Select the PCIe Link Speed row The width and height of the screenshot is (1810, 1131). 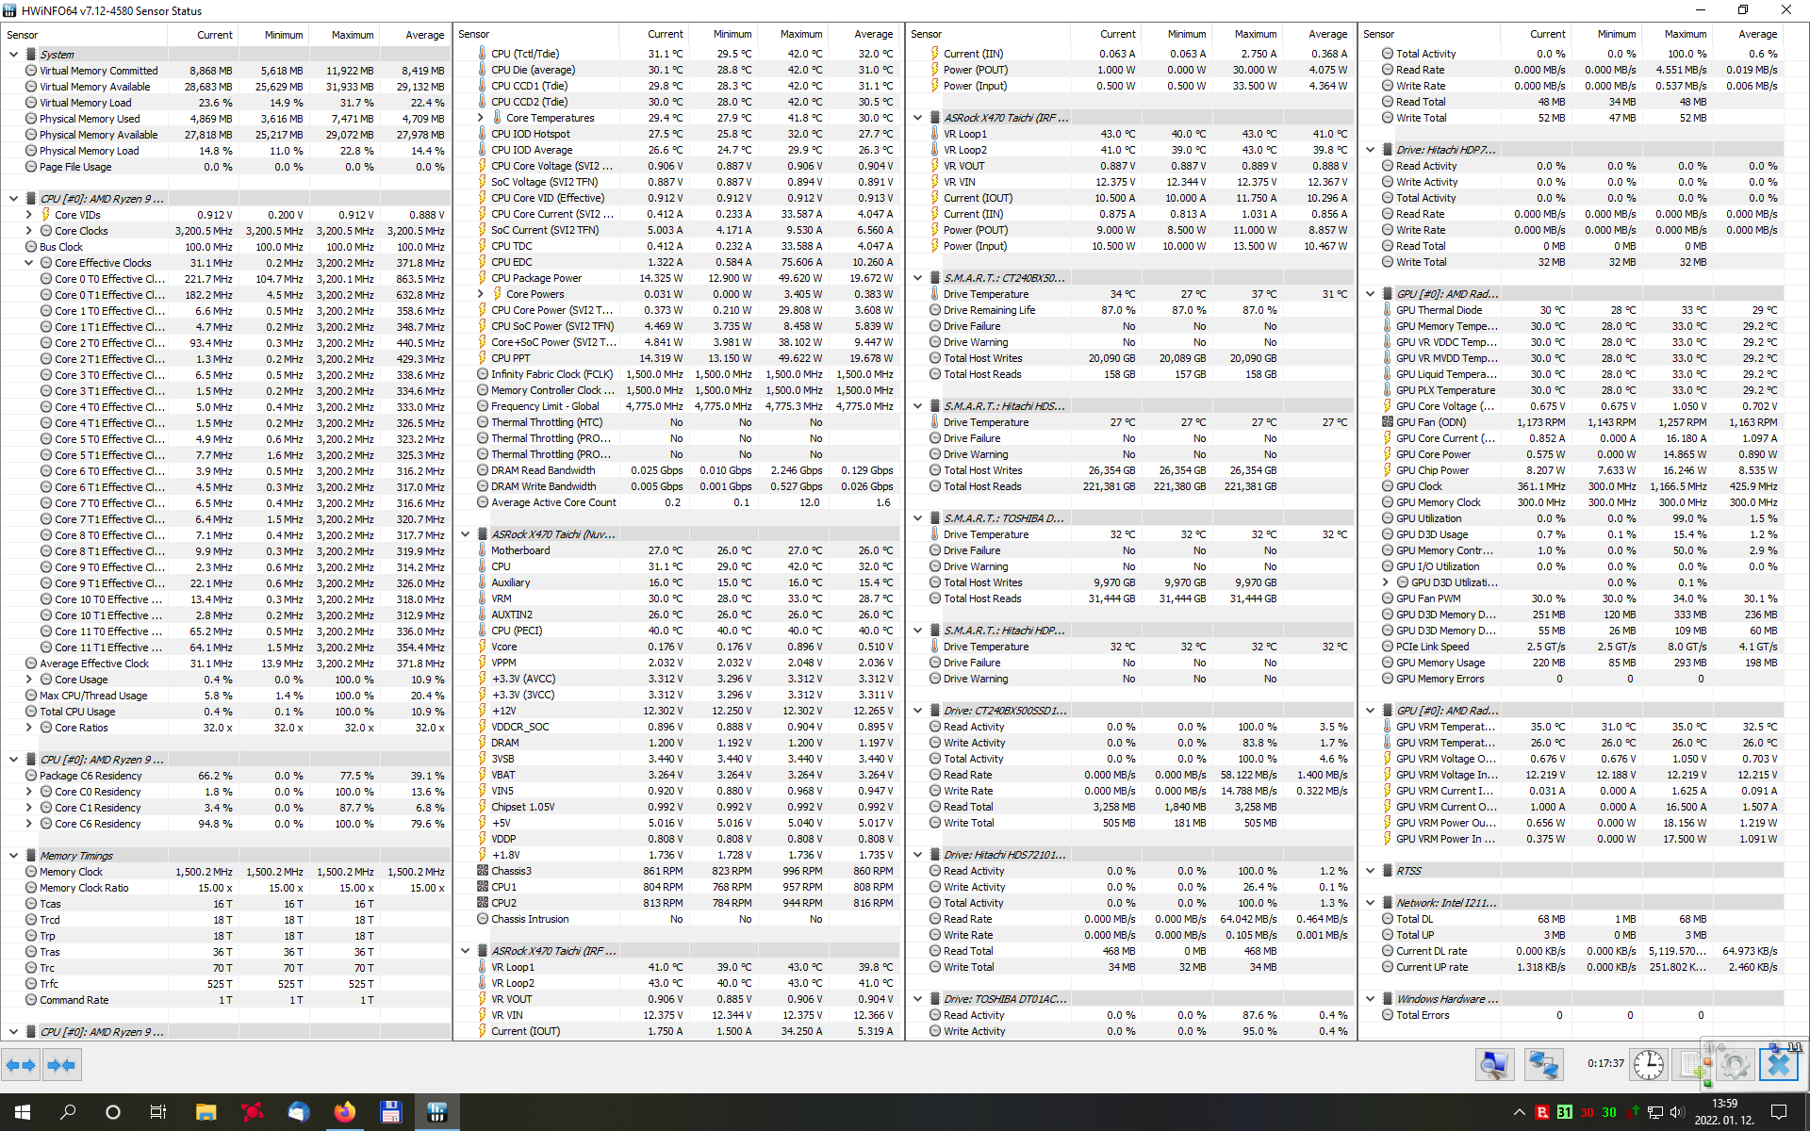tap(1584, 647)
